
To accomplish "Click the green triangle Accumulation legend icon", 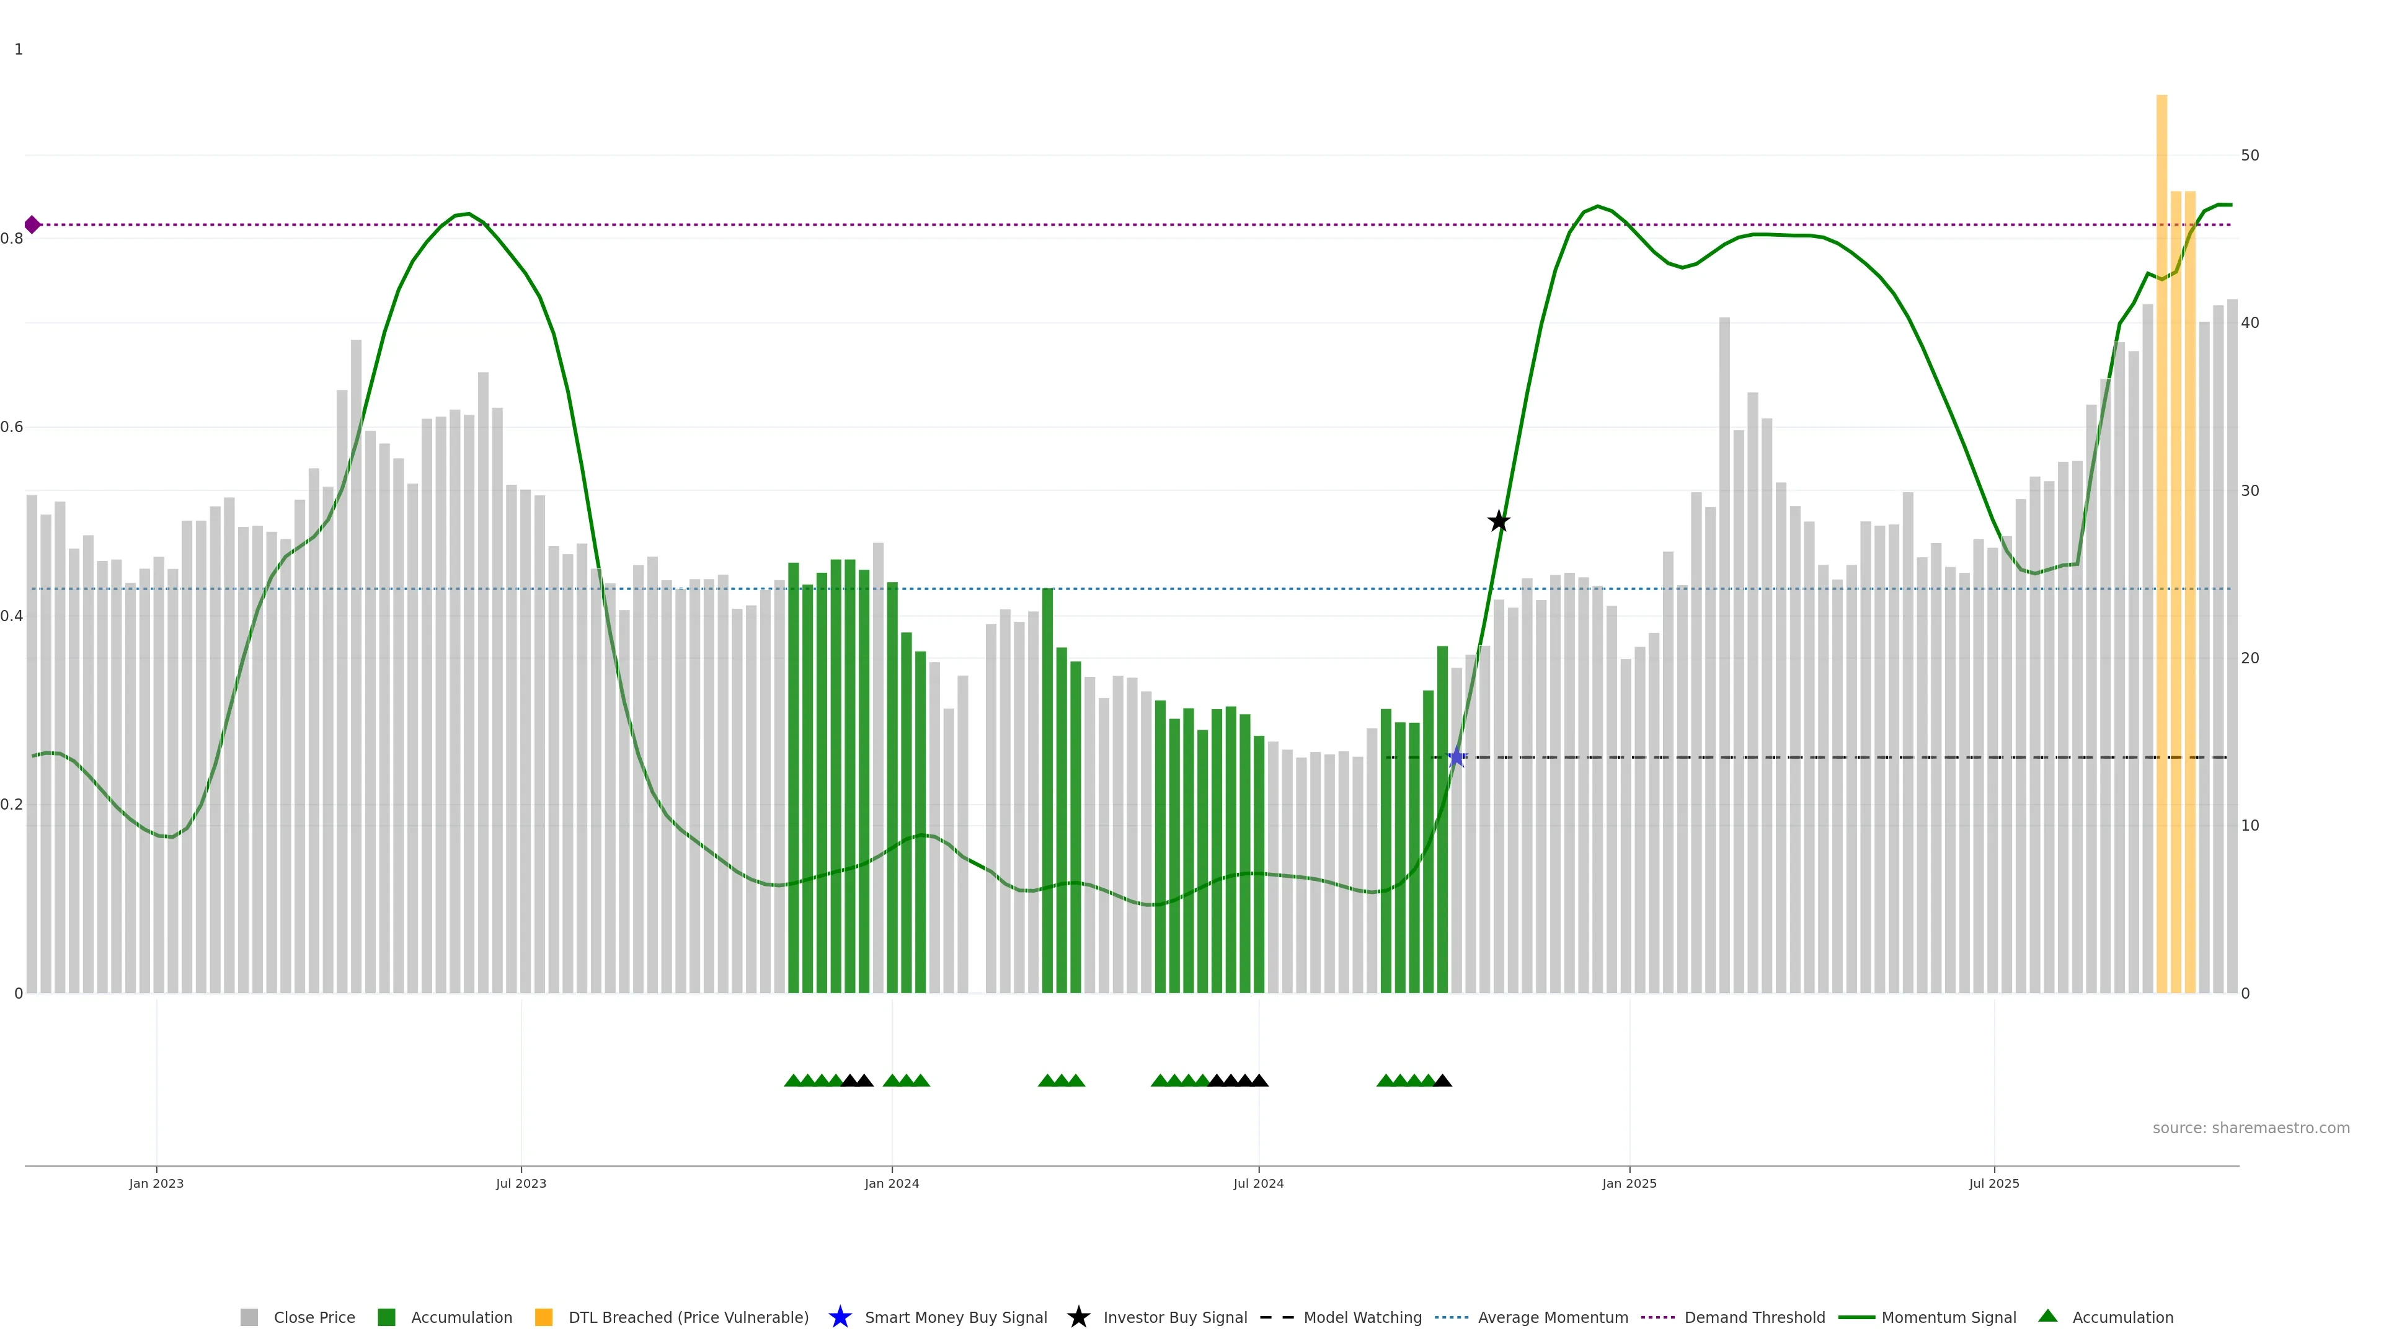I will pyautogui.click(x=2047, y=1316).
